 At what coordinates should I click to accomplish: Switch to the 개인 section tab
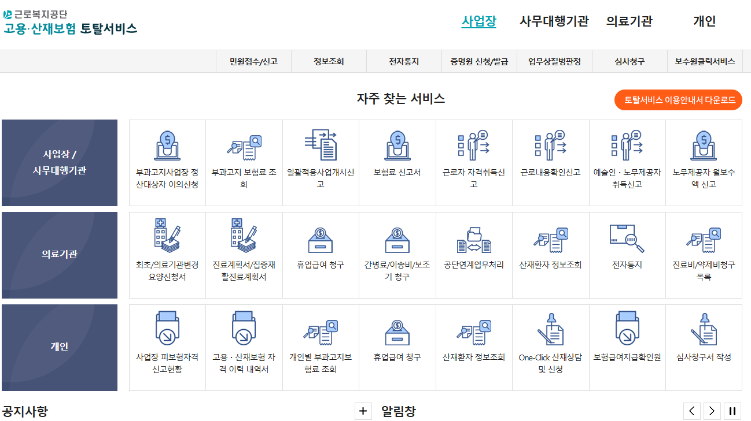point(703,21)
